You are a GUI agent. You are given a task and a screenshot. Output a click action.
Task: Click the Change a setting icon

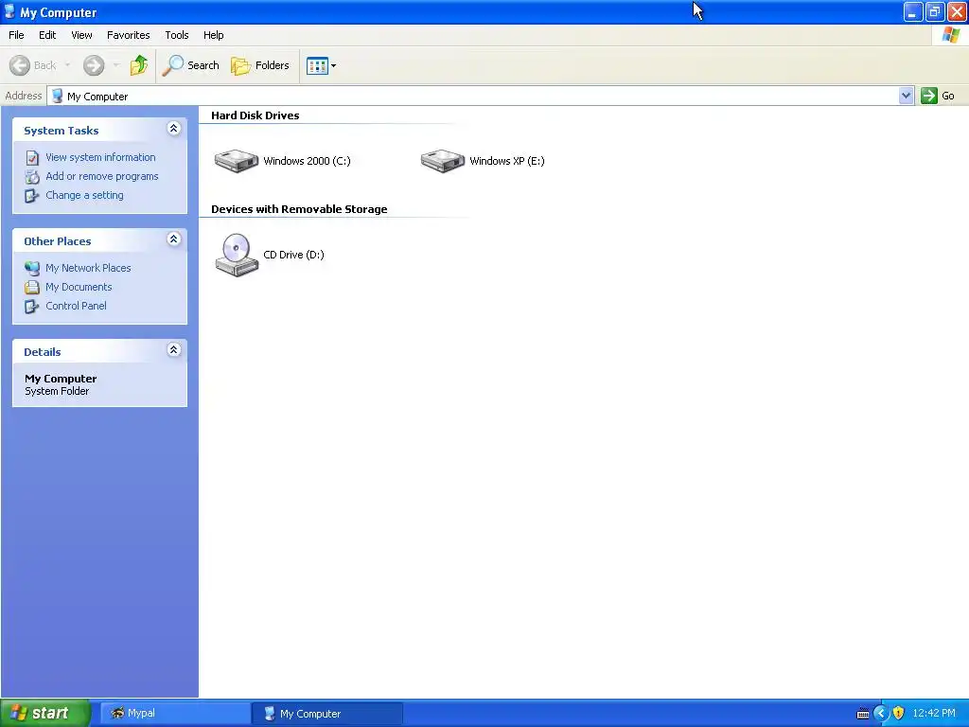(x=32, y=196)
